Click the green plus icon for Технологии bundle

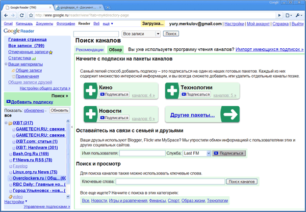[172, 91]
